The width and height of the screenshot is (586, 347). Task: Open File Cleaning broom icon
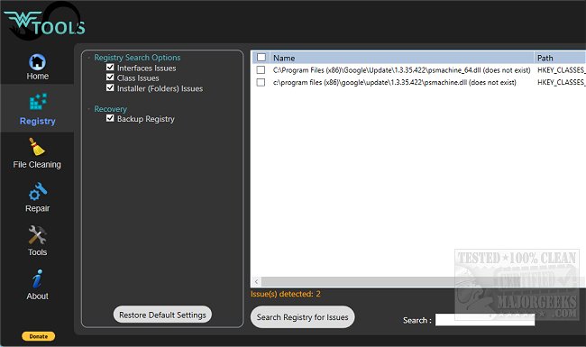coord(37,147)
